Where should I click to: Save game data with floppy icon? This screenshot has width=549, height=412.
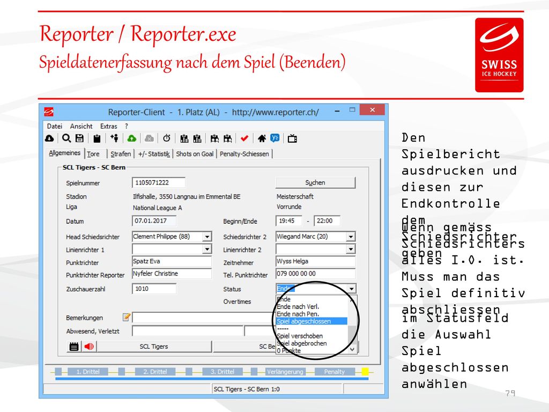click(80, 138)
